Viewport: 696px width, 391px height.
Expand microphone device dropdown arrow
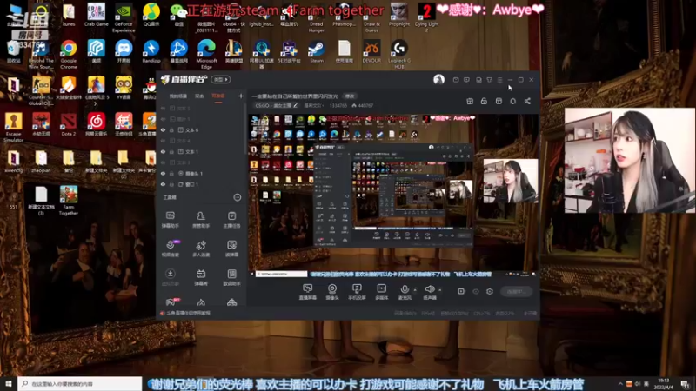(x=415, y=290)
